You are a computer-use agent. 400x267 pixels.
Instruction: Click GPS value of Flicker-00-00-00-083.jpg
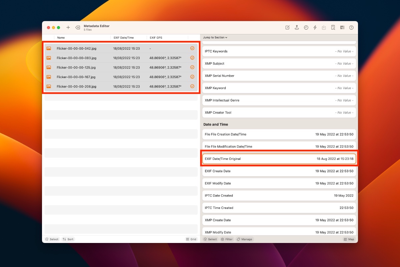click(165, 58)
